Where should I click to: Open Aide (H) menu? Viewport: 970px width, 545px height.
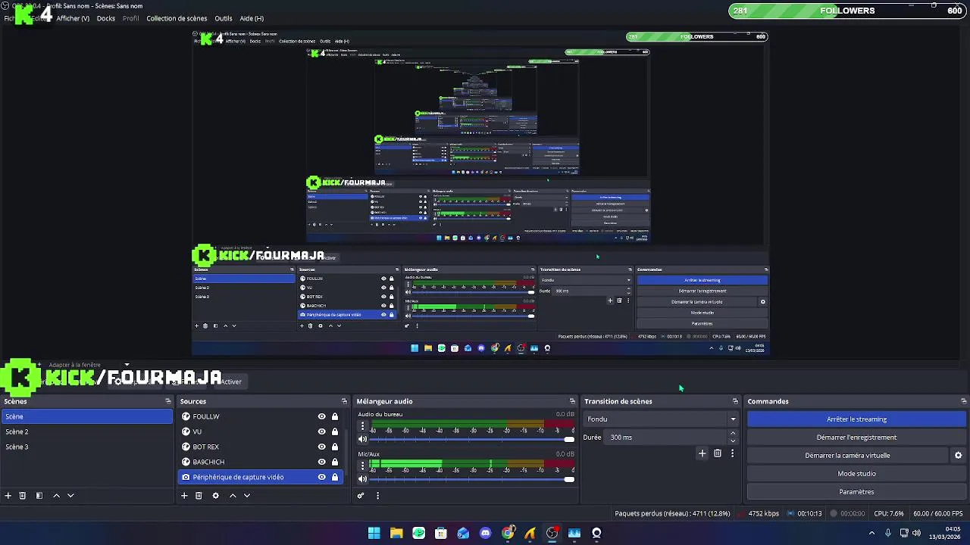[252, 18]
